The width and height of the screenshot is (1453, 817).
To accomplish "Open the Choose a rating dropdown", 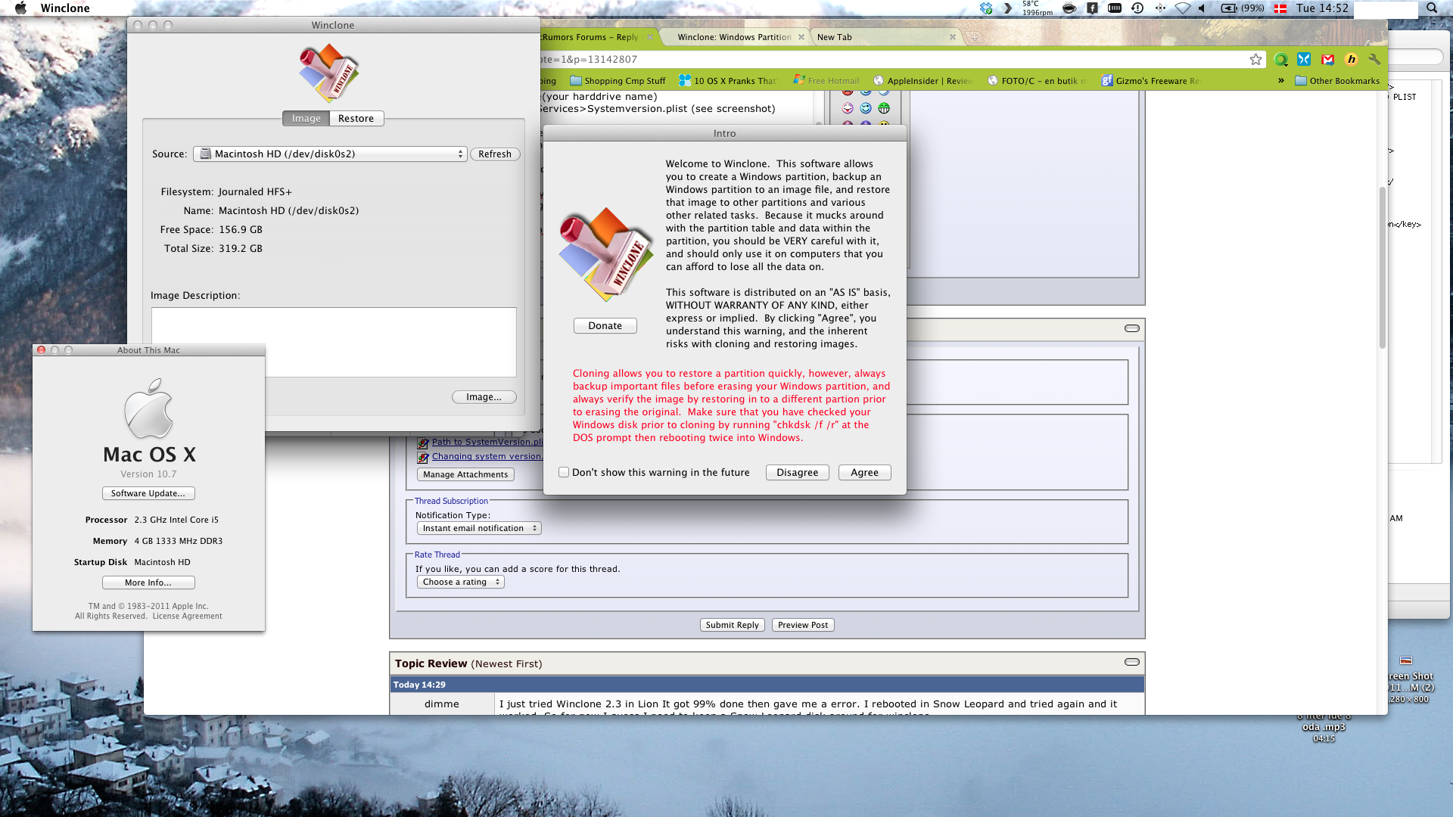I will 461,582.
